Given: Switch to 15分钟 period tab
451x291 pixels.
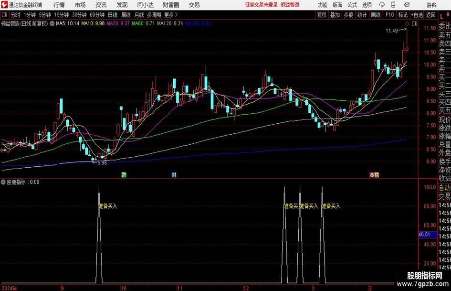Looking at the screenshot, I should 62,15.
